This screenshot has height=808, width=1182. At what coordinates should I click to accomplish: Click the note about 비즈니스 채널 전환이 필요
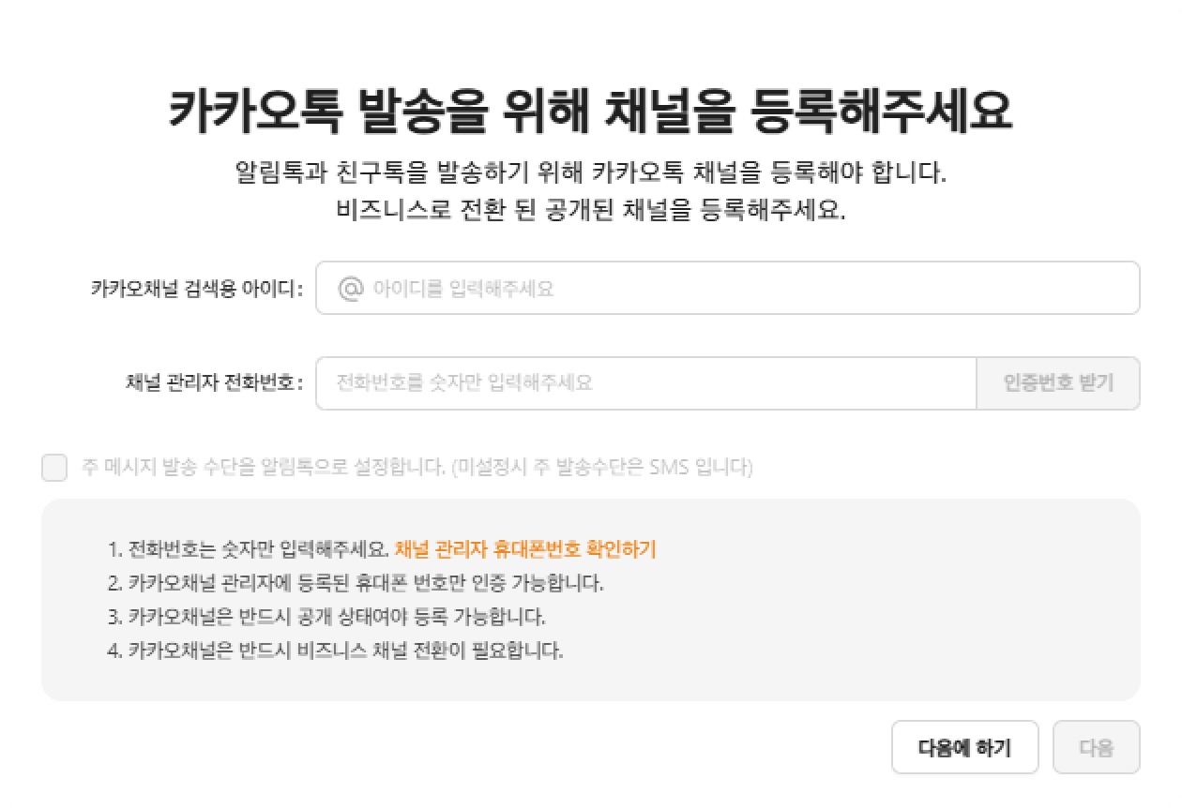tap(336, 651)
